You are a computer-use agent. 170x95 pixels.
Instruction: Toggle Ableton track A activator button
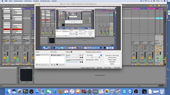click(x=134, y=58)
